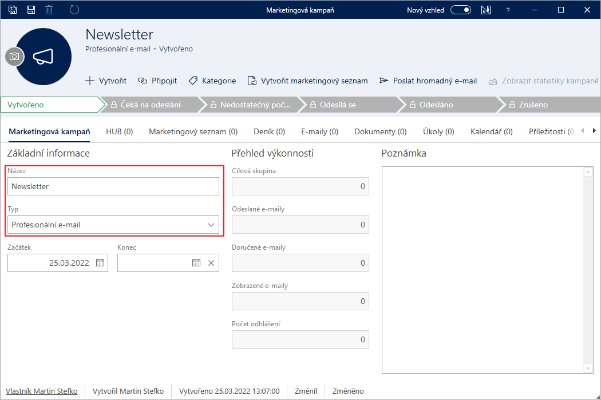The image size is (601, 400).
Task: Click Vytvořil Martin Stefko text
Action: (128, 391)
